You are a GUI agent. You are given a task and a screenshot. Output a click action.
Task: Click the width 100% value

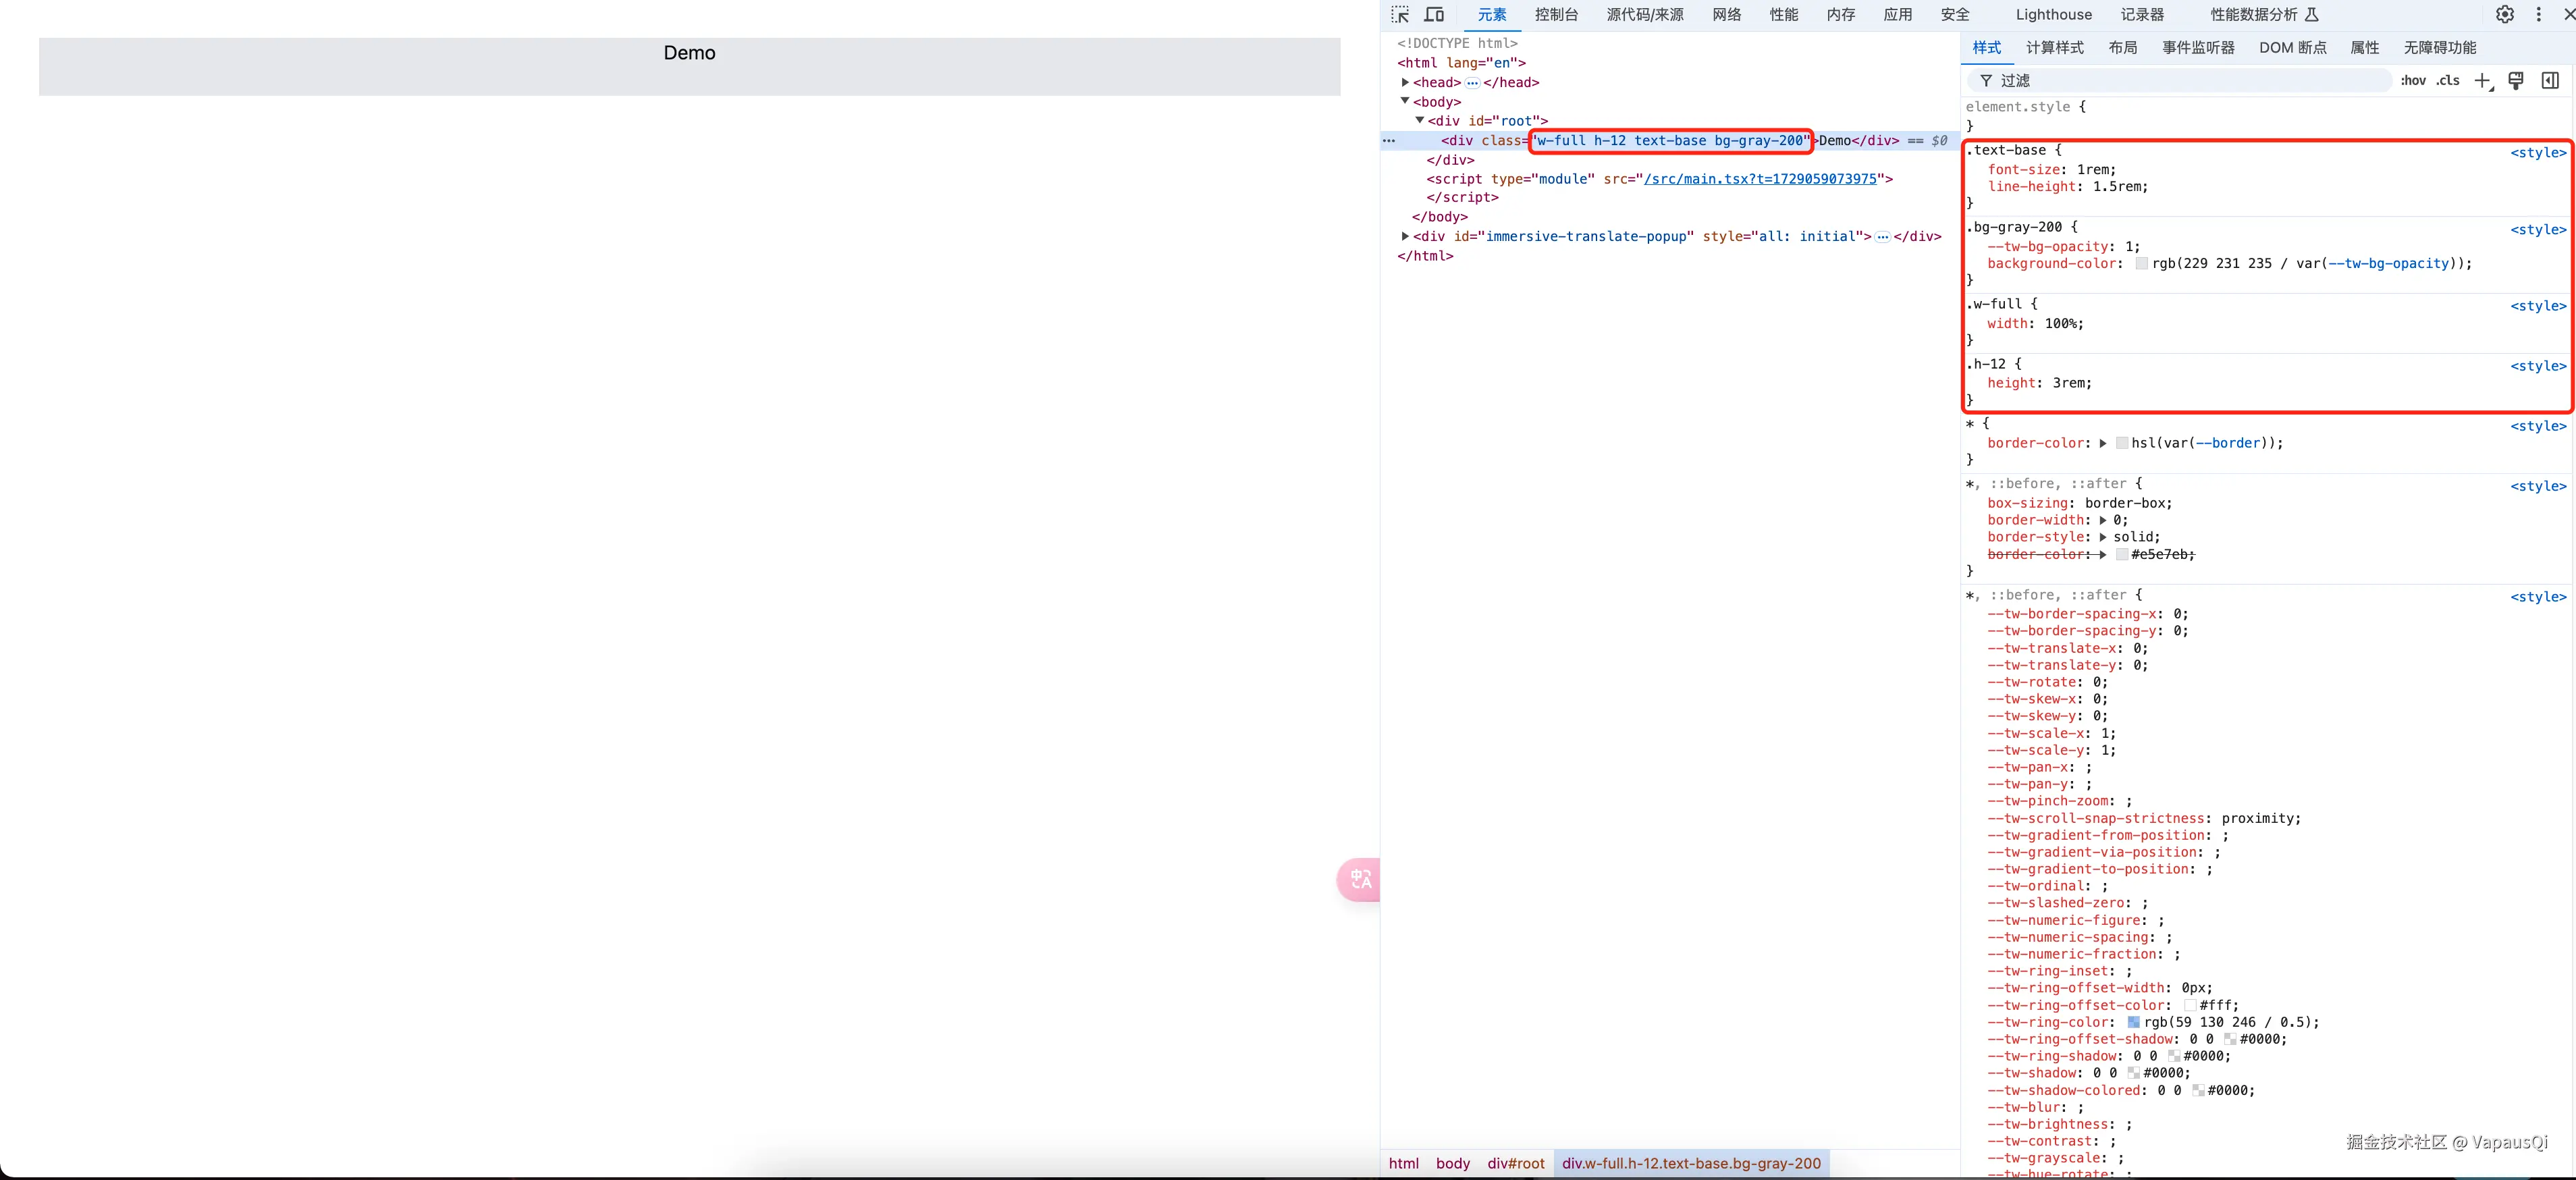click(2060, 324)
